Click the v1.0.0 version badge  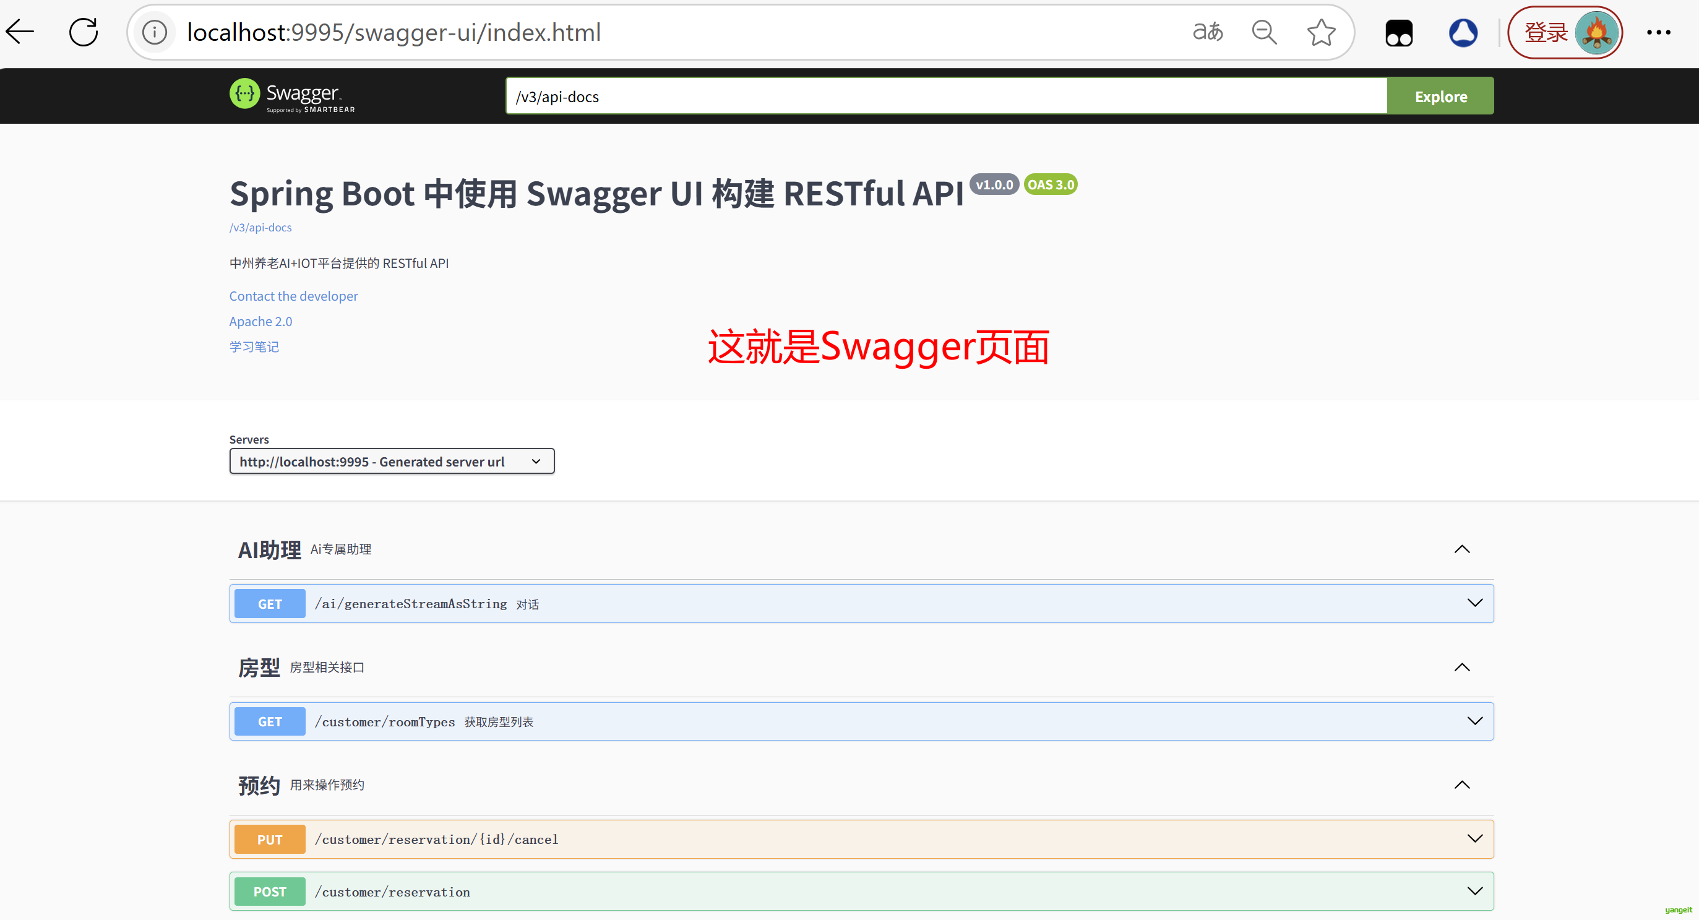pos(994,184)
